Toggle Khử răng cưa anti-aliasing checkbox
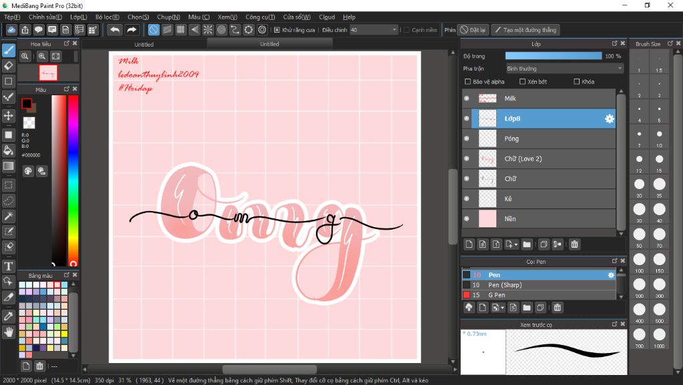The image size is (683, 385). [277, 30]
